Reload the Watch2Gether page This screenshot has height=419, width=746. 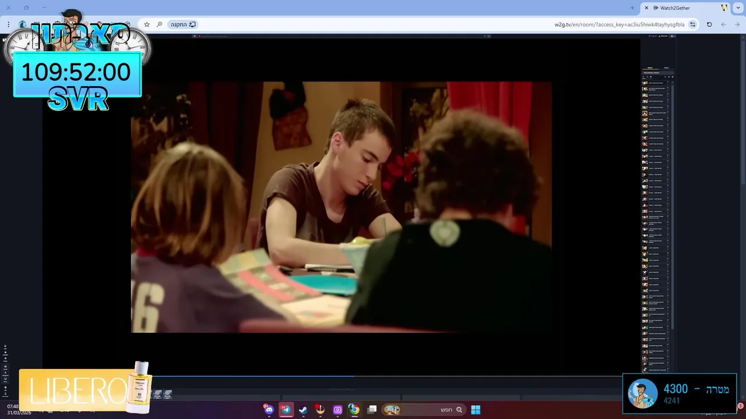point(709,24)
